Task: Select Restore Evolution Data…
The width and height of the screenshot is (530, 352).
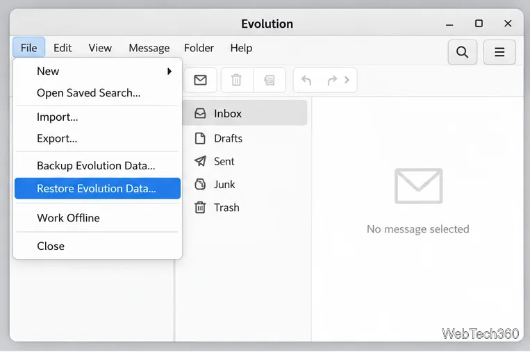Action: (x=97, y=189)
